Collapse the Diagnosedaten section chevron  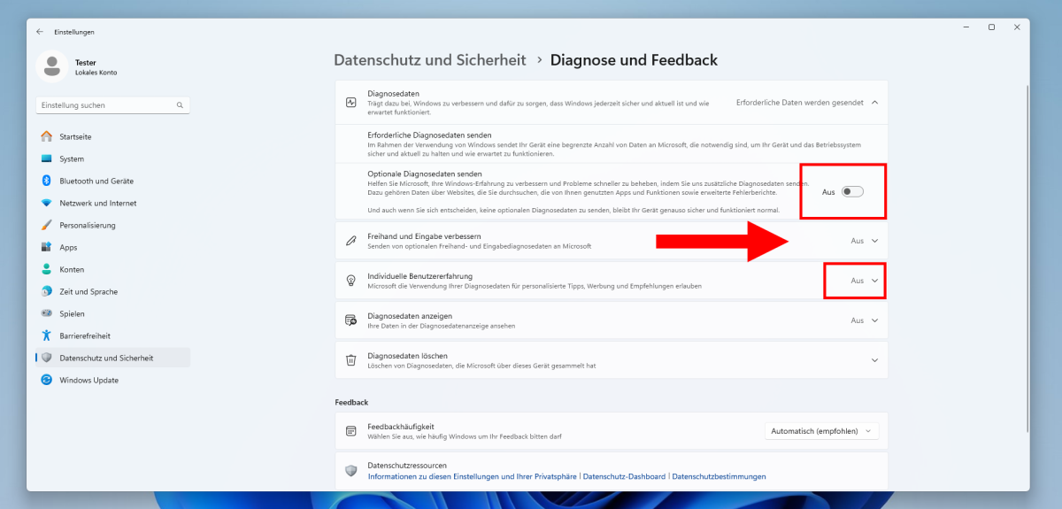(x=874, y=102)
